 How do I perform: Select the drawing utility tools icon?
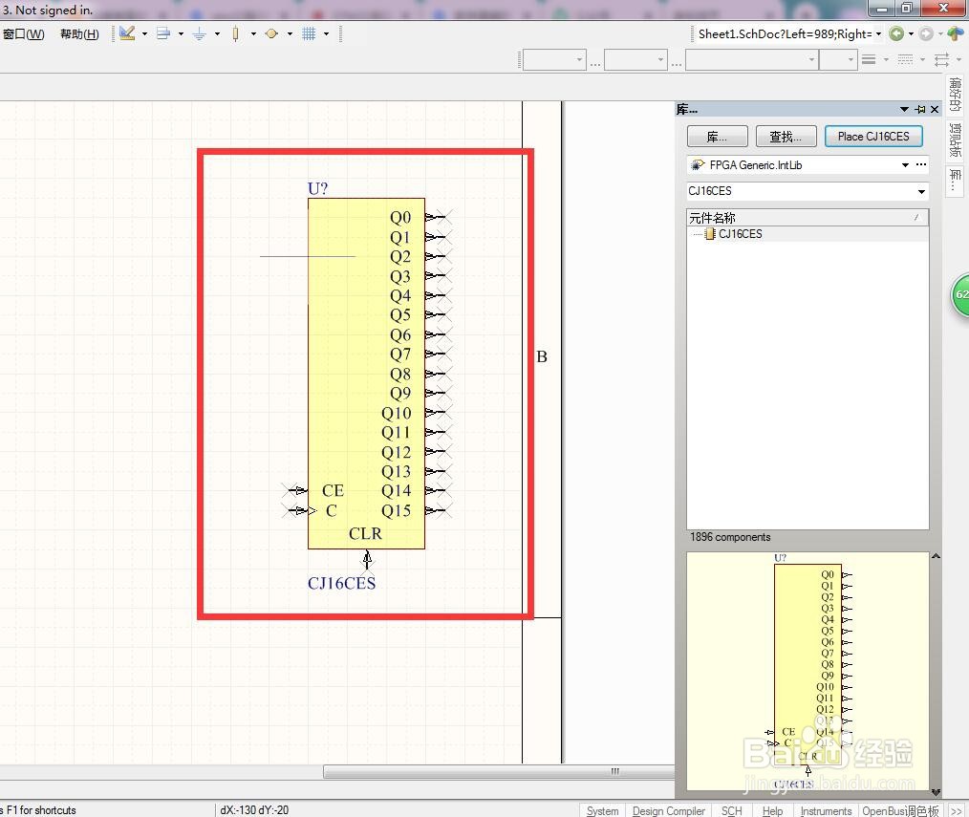[x=127, y=33]
